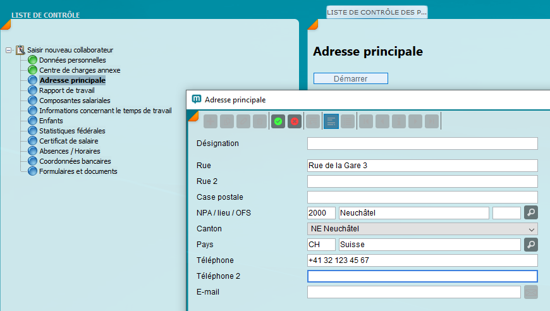
Task: Select Enfants in the checklist tree
Action: [51, 121]
